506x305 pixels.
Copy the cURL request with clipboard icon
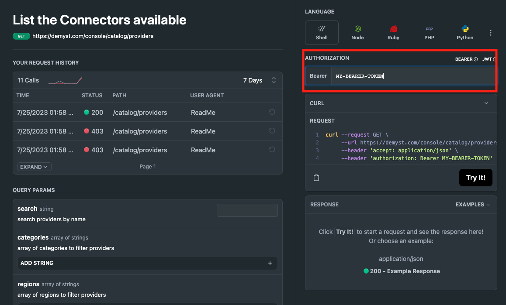click(317, 178)
